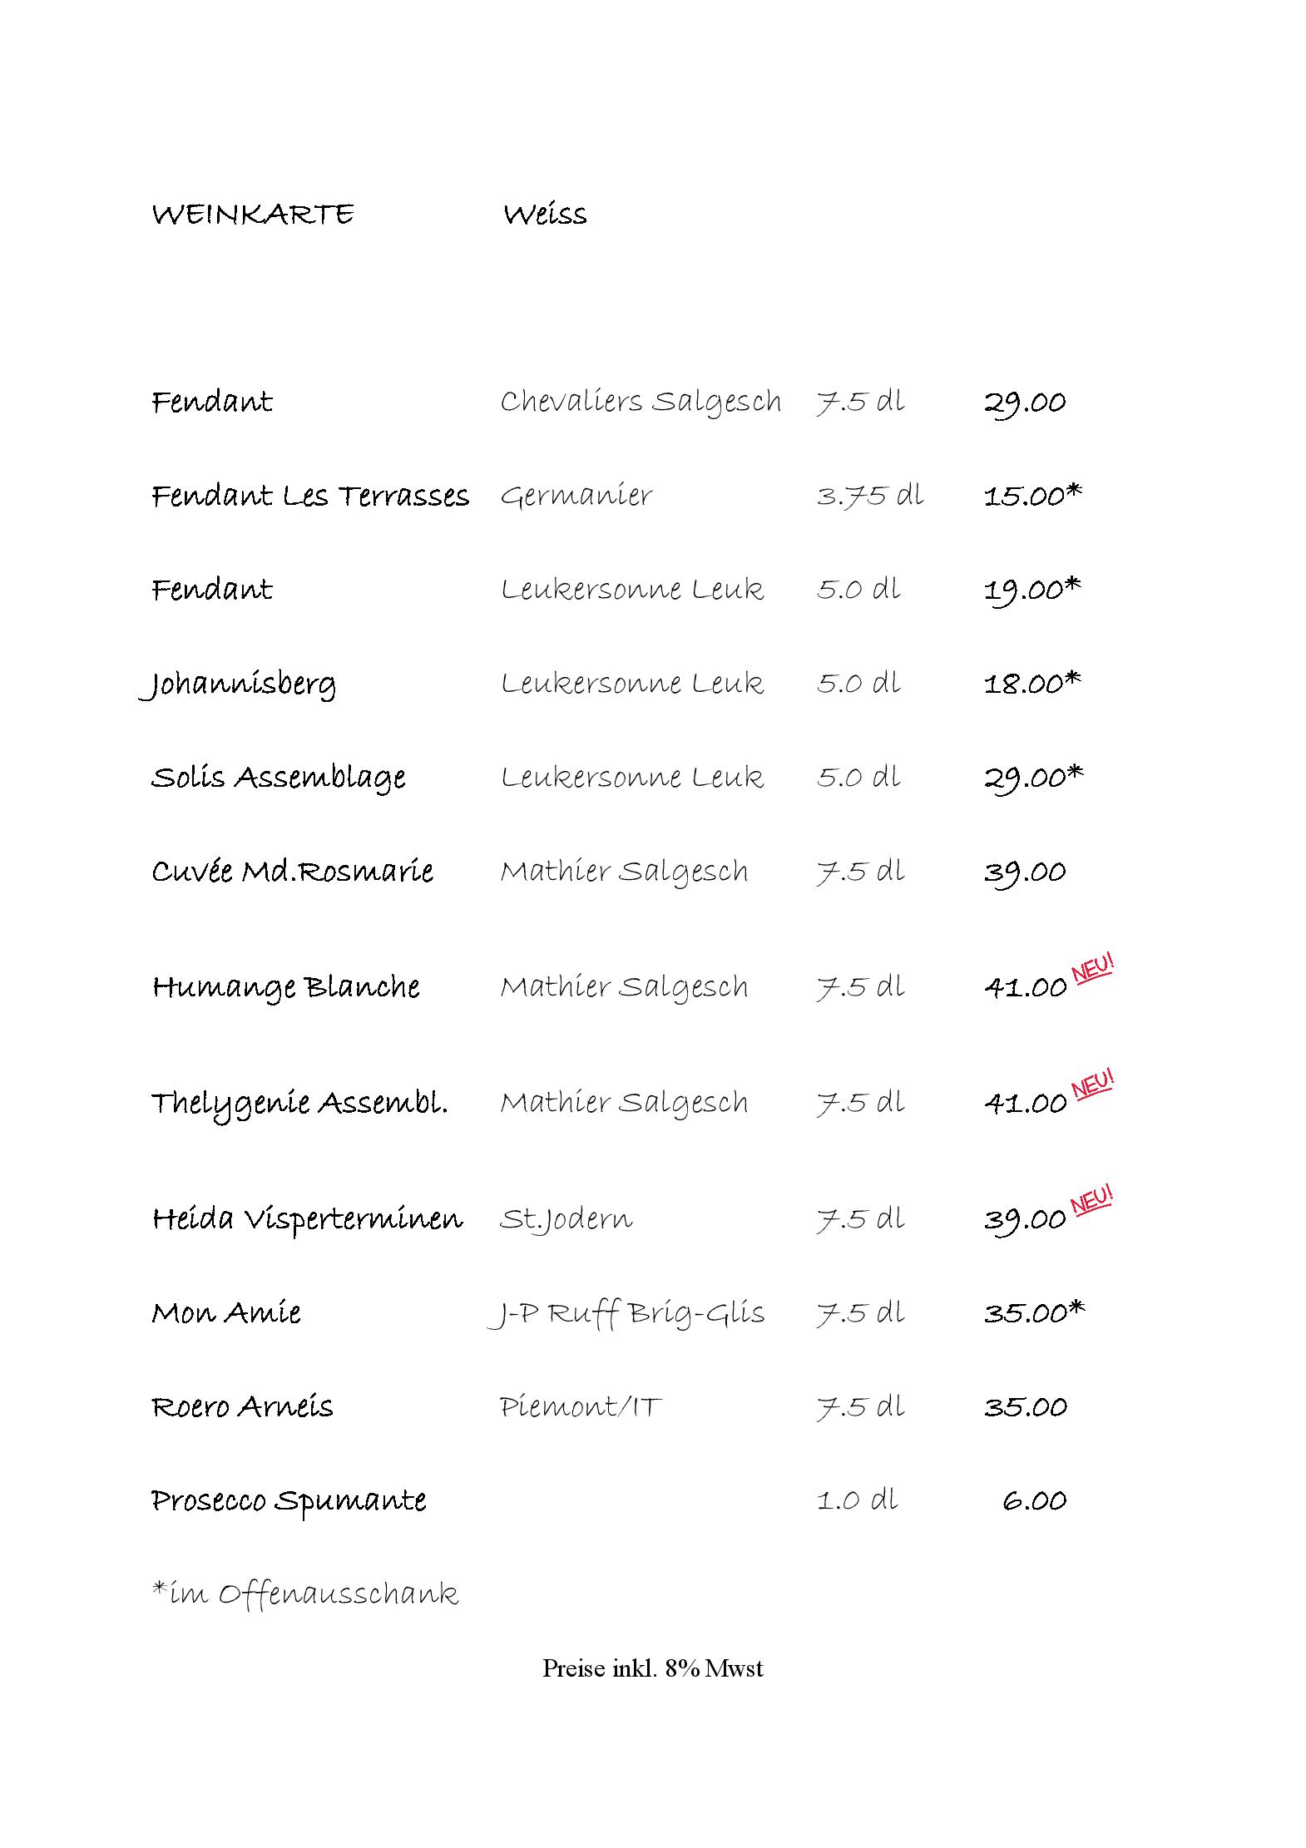Select the Fendant Les Terrasses wine name
The image size is (1306, 1848).
[310, 496]
